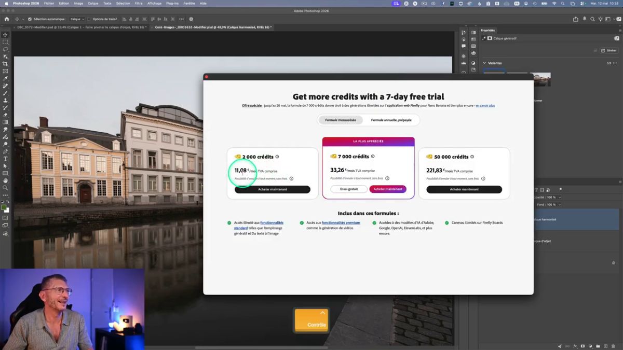623x350 pixels.
Task: Follow the en savoir plus link
Action: 485,106
